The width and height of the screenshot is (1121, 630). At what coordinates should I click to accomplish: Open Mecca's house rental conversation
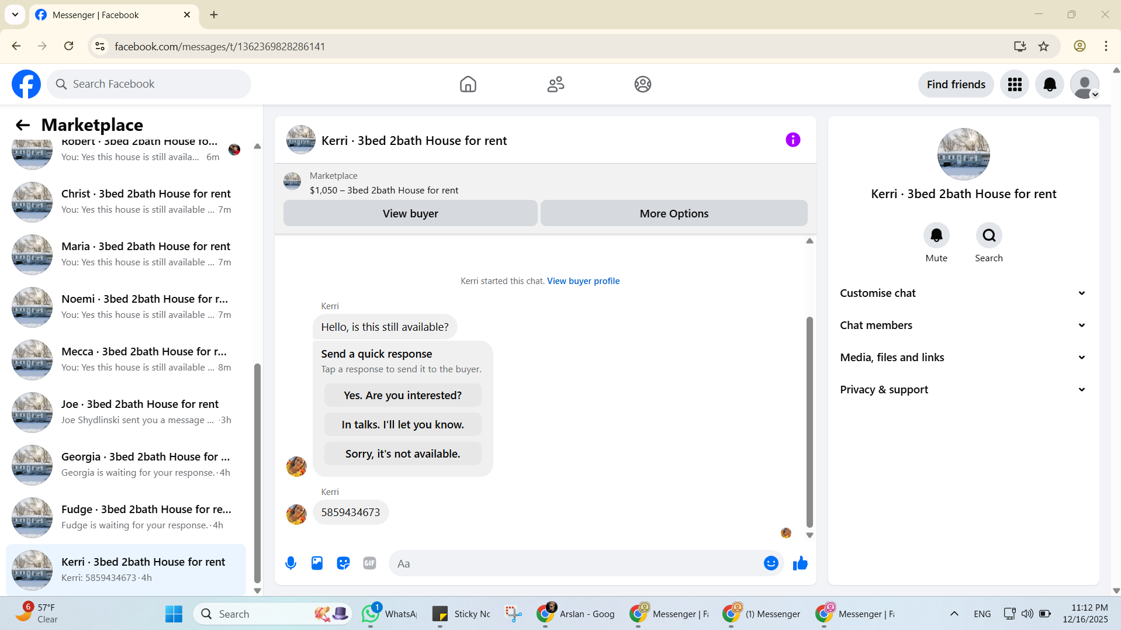tap(126, 360)
